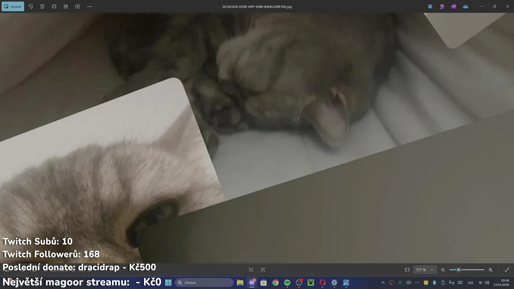The image size is (514, 289).
Task: Open Clipchamp icon in title bar
Action: [x=454, y=6]
